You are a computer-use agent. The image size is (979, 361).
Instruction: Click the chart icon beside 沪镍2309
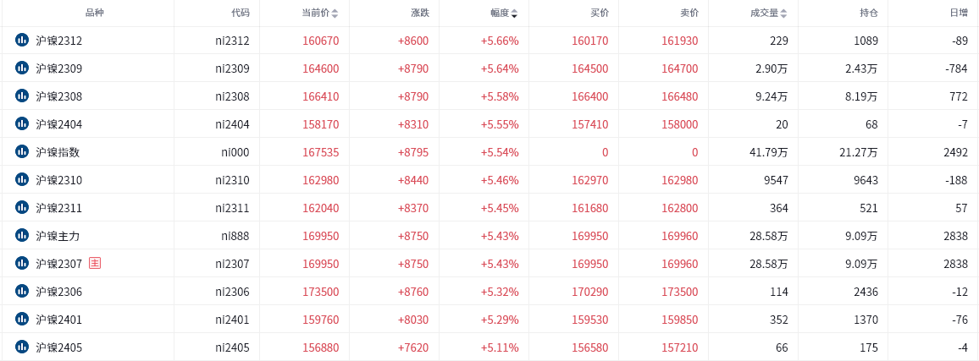(22, 68)
